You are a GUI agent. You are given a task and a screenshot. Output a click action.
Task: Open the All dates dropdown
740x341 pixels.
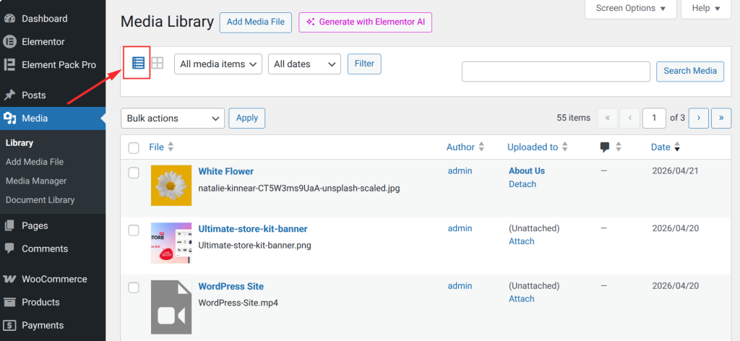pyautogui.click(x=304, y=64)
